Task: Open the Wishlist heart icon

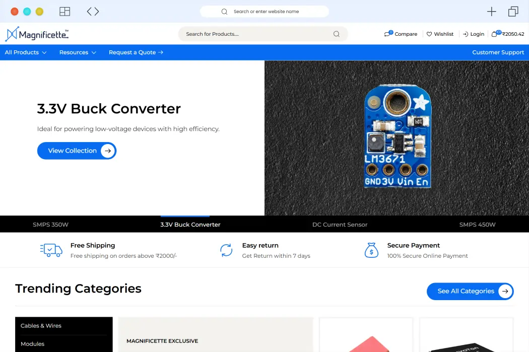Action: pos(429,34)
